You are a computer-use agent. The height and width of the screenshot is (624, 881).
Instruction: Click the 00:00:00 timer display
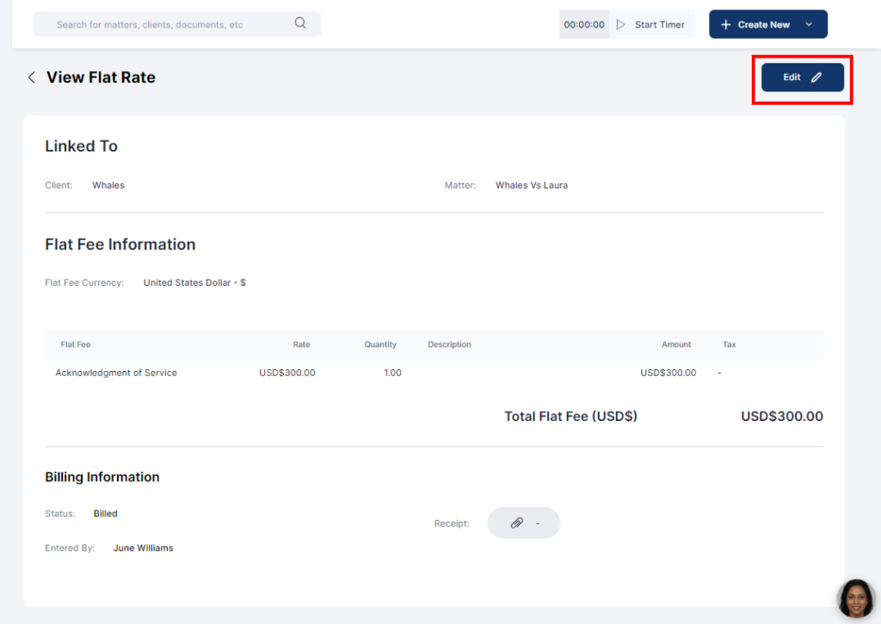(584, 25)
